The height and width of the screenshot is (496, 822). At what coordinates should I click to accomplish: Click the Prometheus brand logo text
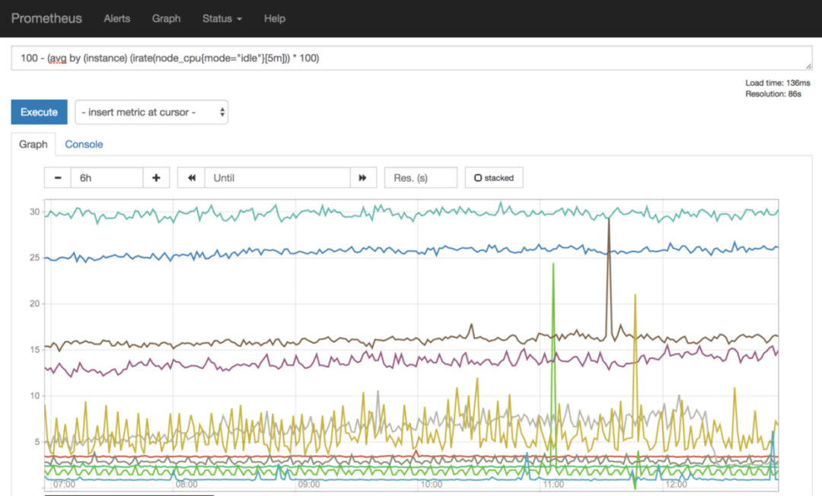click(x=46, y=18)
